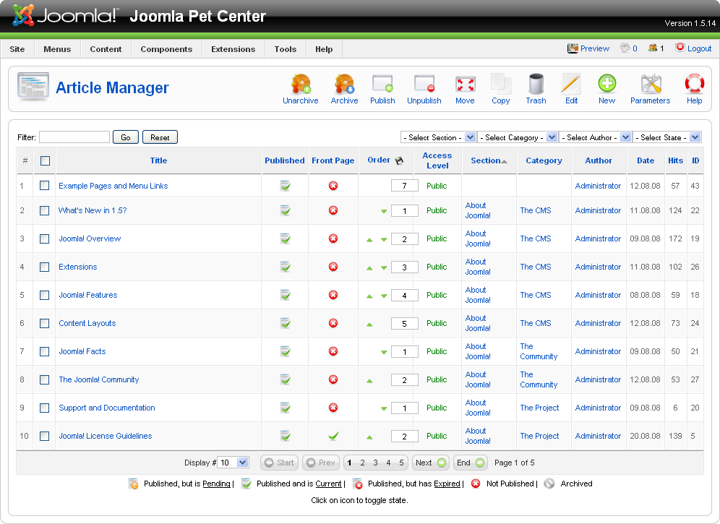Move What's New in 1.5? down
This screenshot has height=524, width=720.
coord(384,211)
